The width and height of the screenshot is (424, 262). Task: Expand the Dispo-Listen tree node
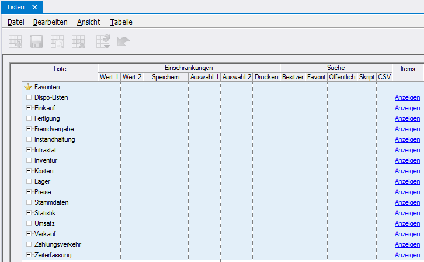coord(29,97)
